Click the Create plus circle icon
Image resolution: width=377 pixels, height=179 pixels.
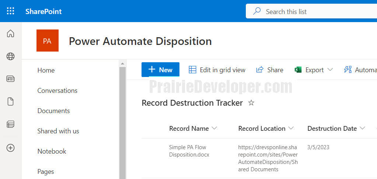10,148
